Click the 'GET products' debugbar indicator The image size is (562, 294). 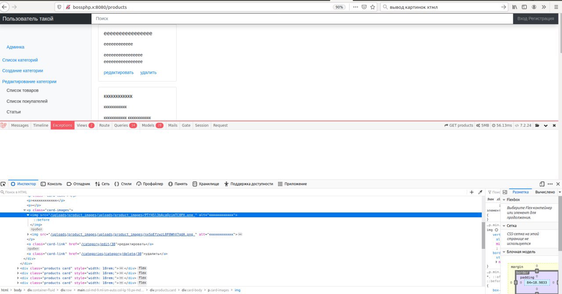point(459,125)
